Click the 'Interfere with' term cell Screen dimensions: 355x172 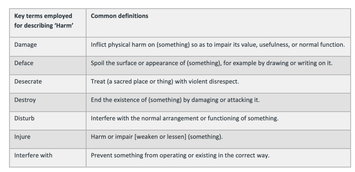pyautogui.click(x=33, y=155)
